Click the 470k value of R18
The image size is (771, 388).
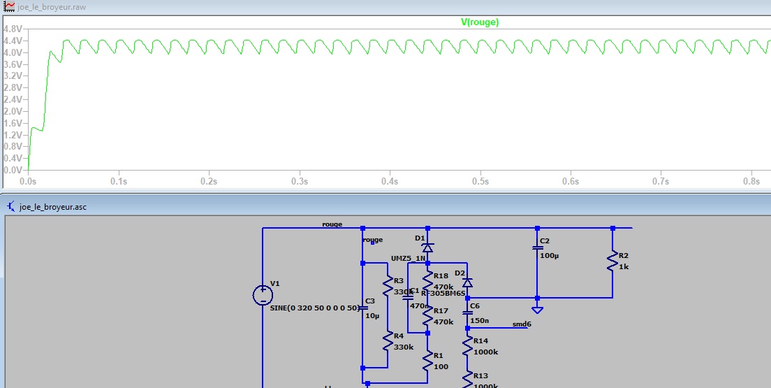click(x=443, y=287)
